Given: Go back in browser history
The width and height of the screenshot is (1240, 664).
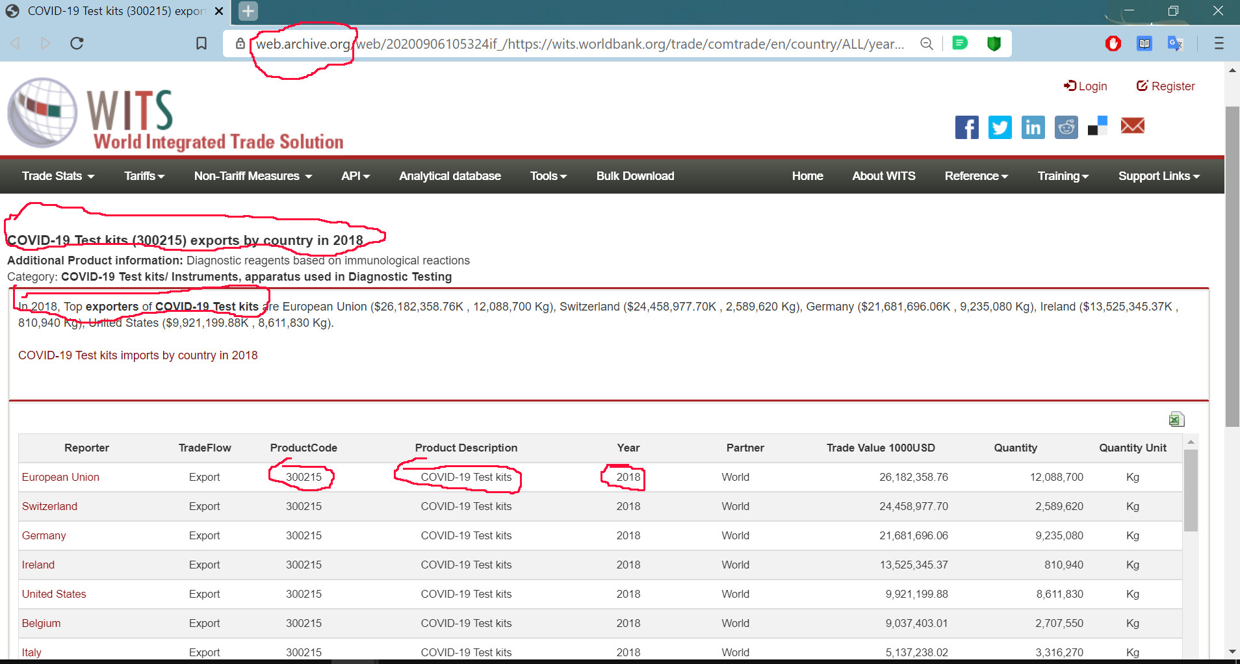Looking at the screenshot, I should point(16,44).
